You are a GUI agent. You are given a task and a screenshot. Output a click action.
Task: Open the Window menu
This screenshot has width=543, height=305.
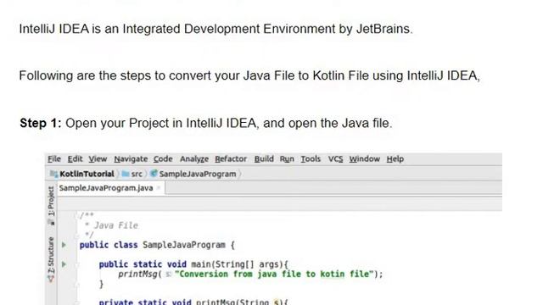pyautogui.click(x=364, y=159)
